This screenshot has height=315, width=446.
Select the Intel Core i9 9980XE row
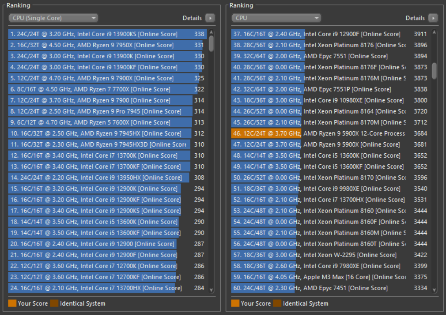pyautogui.click(x=330, y=189)
